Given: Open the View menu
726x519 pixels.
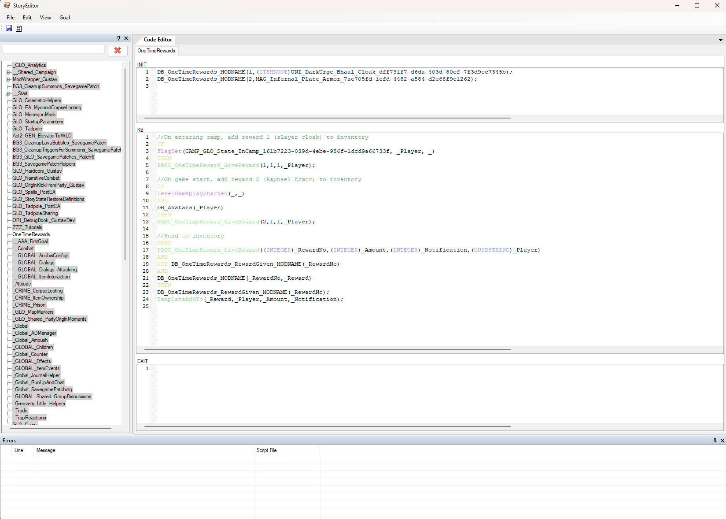Looking at the screenshot, I should [x=45, y=18].
